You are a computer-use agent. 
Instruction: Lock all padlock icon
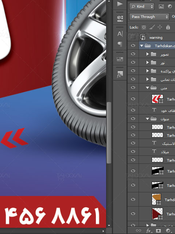[168, 27]
